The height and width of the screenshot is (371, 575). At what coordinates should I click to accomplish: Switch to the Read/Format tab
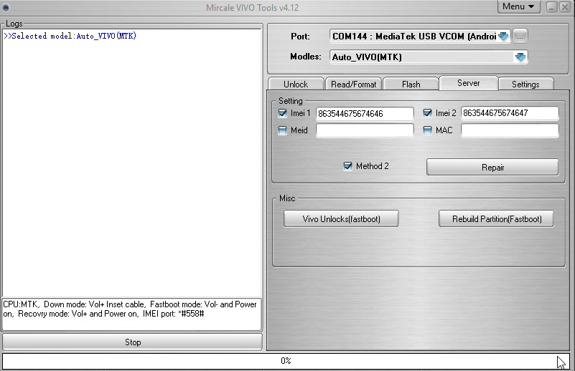click(353, 84)
